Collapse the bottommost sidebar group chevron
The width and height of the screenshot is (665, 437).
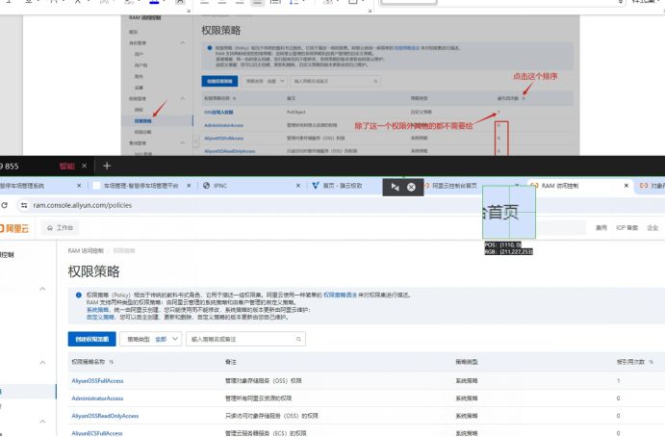coord(43,422)
